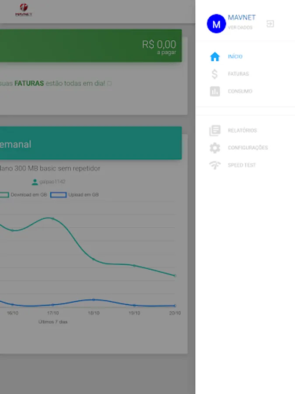Image resolution: width=295 pixels, height=394 pixels.
Task: Click the upload data point at 18/10
Action: pos(94,299)
